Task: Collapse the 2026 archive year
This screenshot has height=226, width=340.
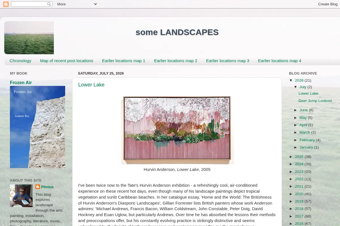Action: click(x=291, y=81)
